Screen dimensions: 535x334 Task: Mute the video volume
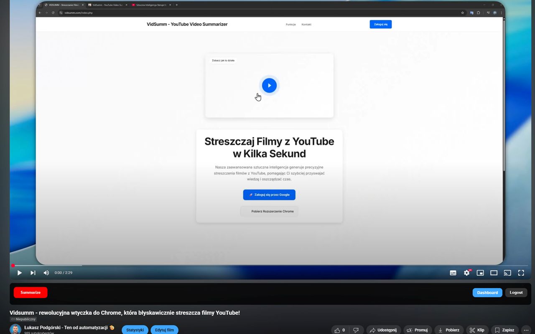[x=46, y=273]
